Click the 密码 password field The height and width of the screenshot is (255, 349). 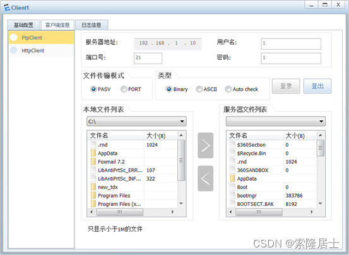(291, 58)
